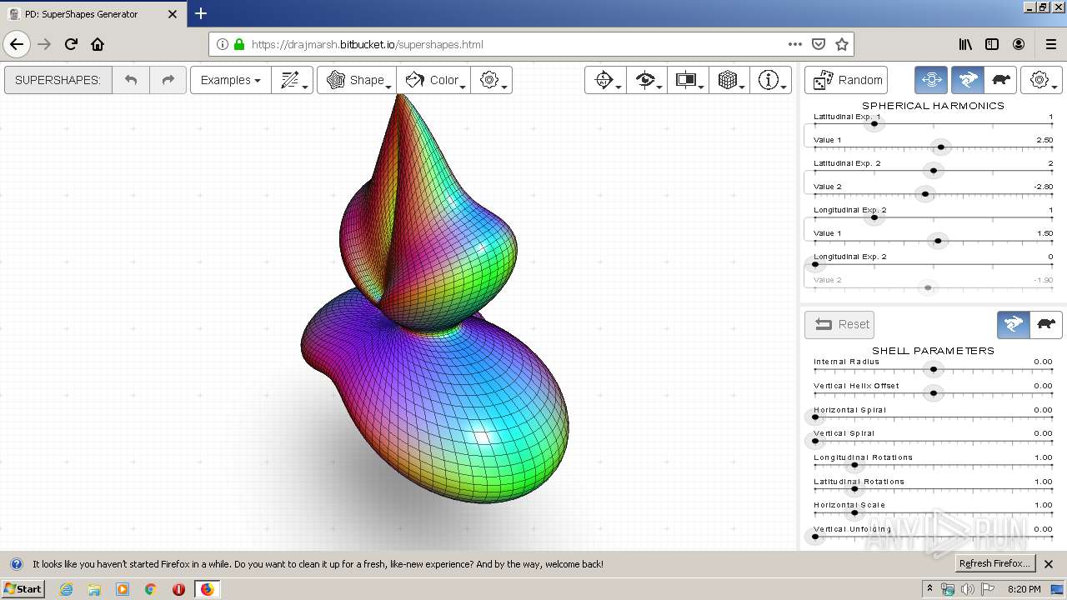
Task: Open a new browser tab
Action: (x=201, y=13)
